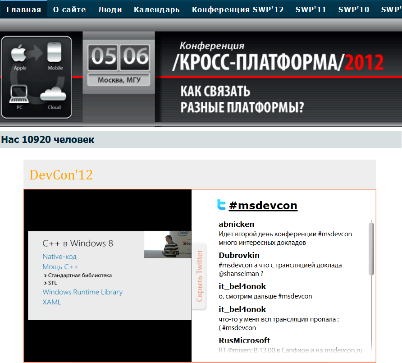This screenshot has width=402, height=363.
Task: Open the Главная menu tab
Action: tap(23, 9)
